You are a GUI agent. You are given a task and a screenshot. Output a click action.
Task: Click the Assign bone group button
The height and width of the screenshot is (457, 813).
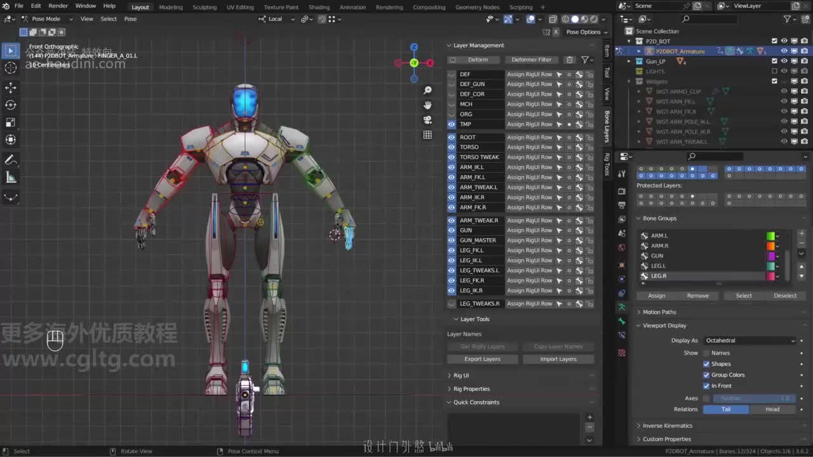[656, 296]
